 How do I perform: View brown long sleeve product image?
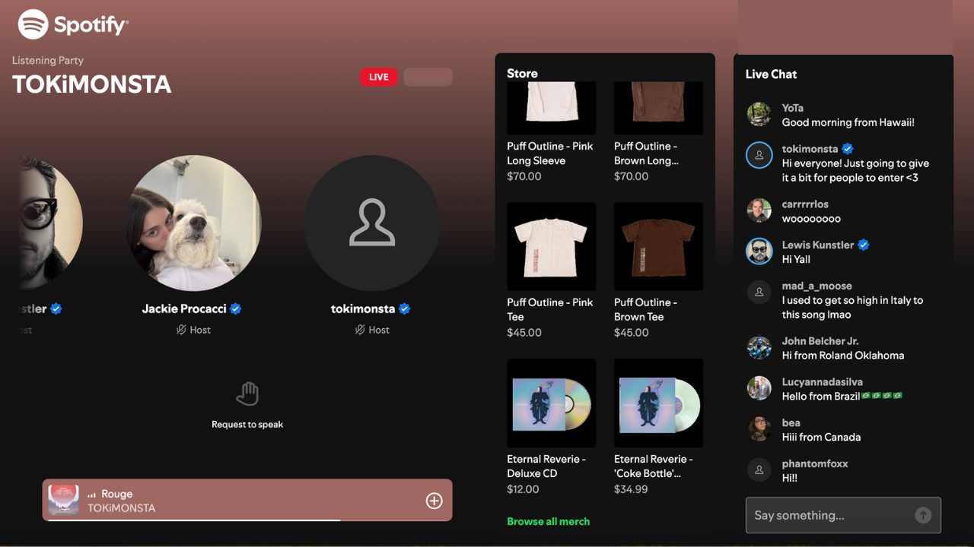659,108
